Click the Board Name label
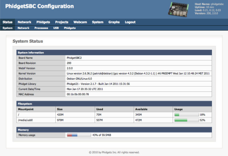This screenshot has height=156, width=228. point(25,58)
